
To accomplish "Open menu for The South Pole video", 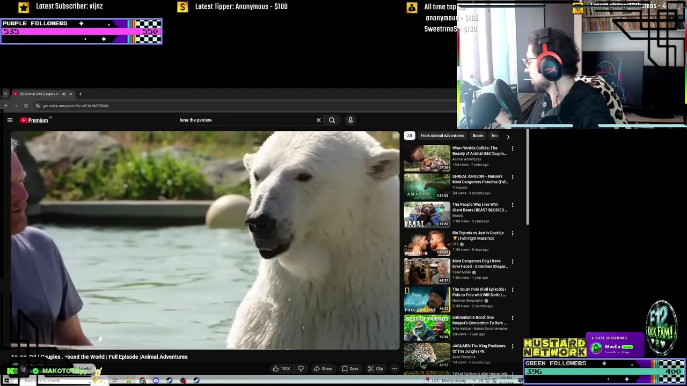I will click(512, 290).
